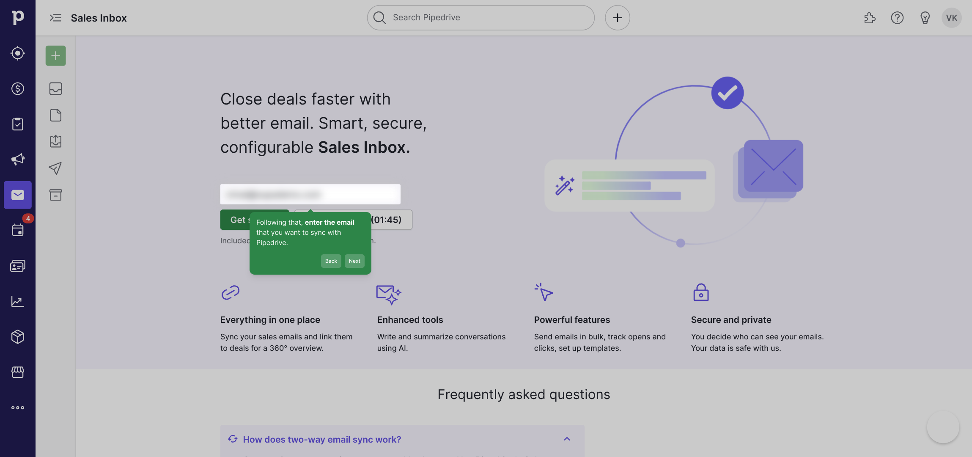Viewport: 972px width, 457px height.
Task: Open Activities calendar icon with badge
Action: [18, 230]
